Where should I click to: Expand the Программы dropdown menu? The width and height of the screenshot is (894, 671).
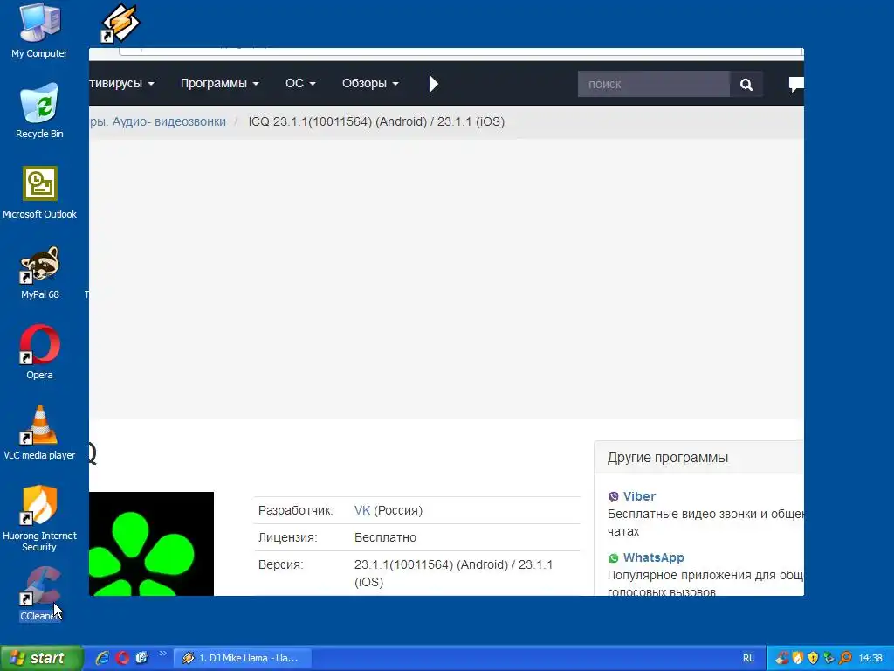tap(219, 83)
